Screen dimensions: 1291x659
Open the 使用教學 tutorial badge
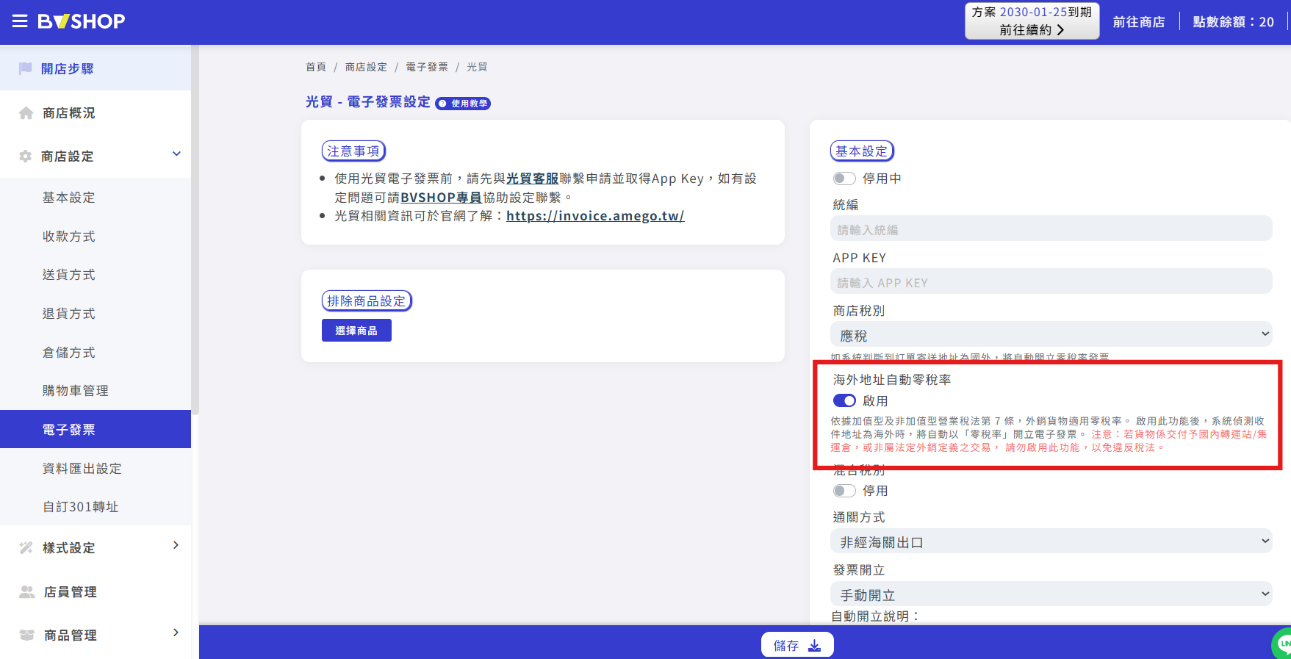click(x=463, y=104)
